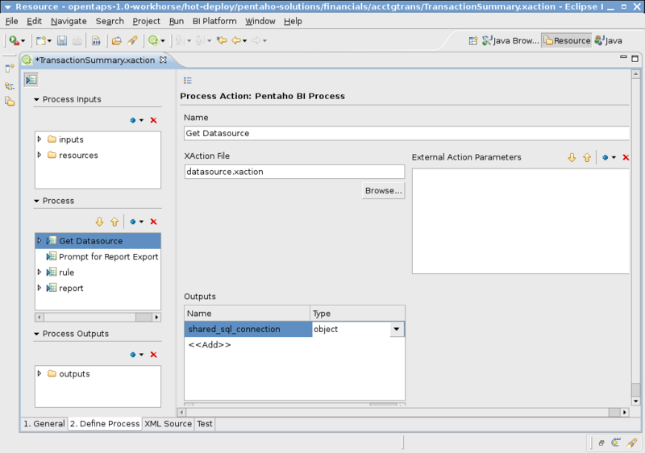The height and width of the screenshot is (453, 645).
Task: Open the Navigate menu
Action: (69, 21)
